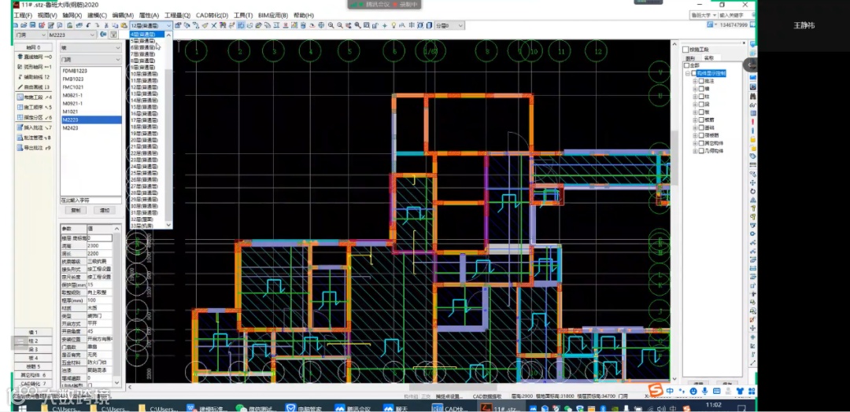850x412 pixels.
Task: Click the Zoom out magnifier icon
Action: [x=340, y=25]
